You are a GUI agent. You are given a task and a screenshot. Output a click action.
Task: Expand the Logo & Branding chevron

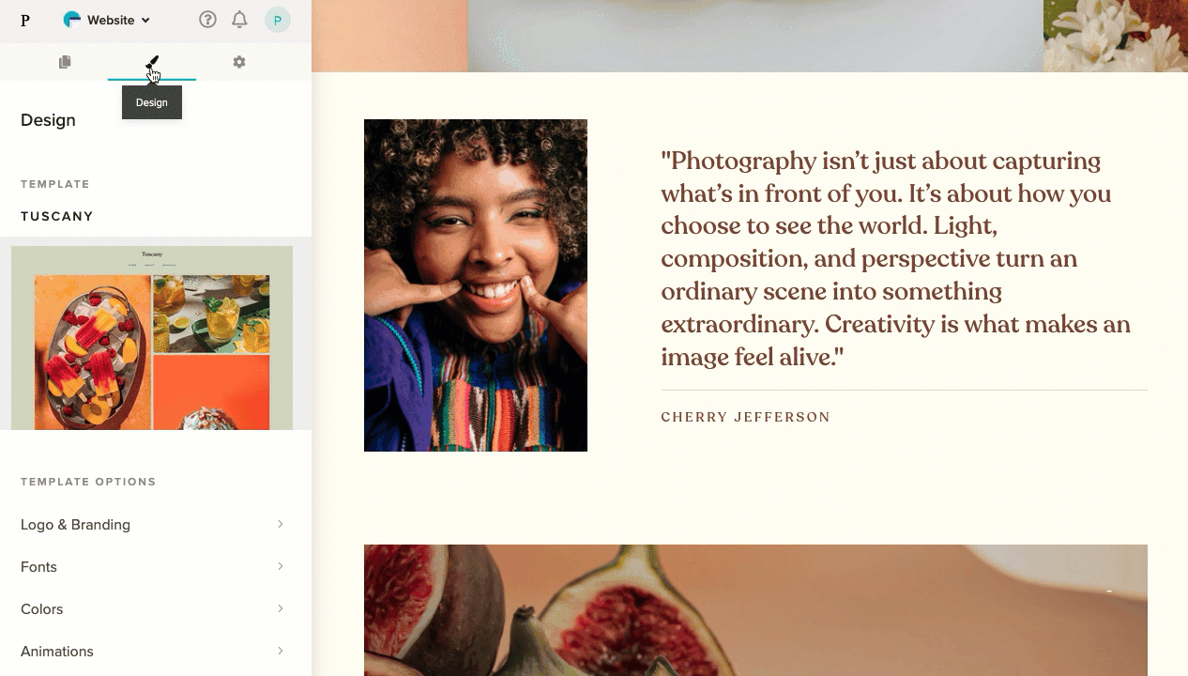click(280, 524)
